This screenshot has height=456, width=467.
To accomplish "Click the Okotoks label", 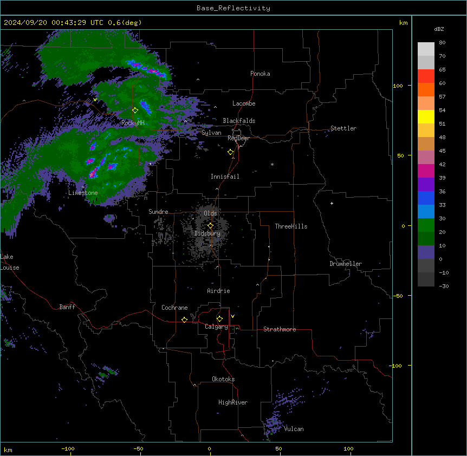I will pos(223,379).
